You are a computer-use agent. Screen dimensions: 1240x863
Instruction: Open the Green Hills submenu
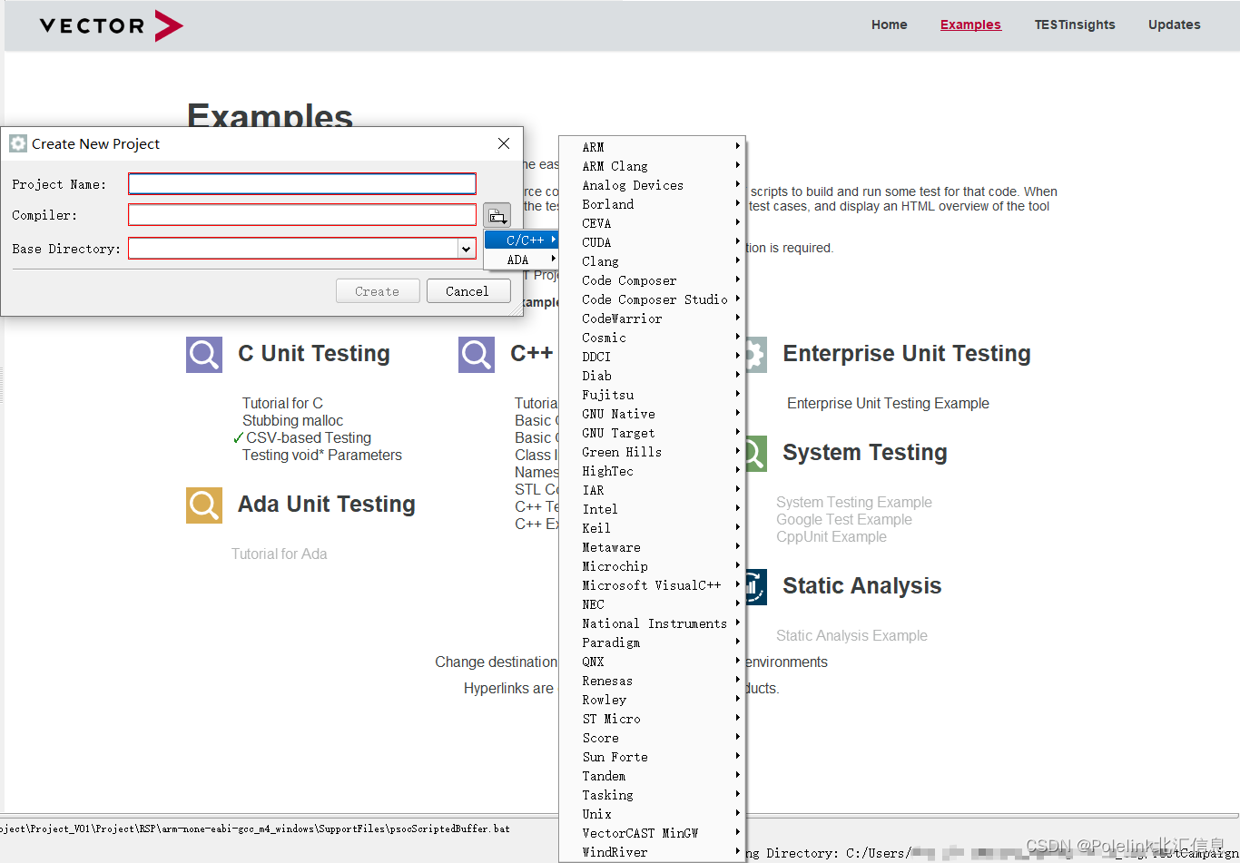[x=652, y=452]
